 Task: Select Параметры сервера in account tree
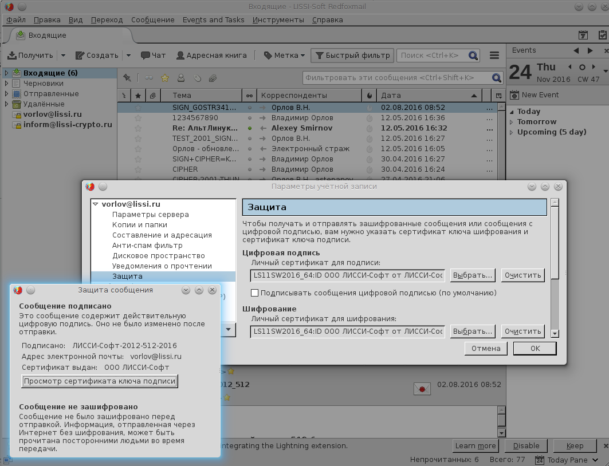pyautogui.click(x=150, y=215)
